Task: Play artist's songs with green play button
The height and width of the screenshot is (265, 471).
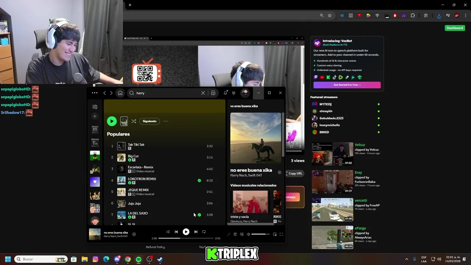Action: tap(111, 121)
